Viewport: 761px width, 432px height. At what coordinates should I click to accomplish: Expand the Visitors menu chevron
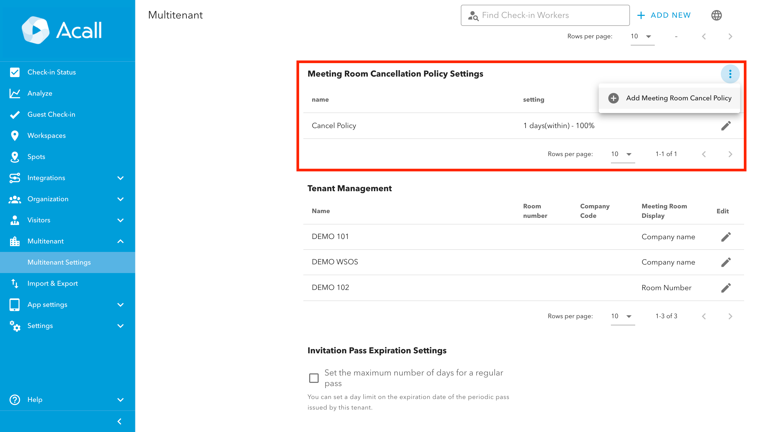click(120, 220)
